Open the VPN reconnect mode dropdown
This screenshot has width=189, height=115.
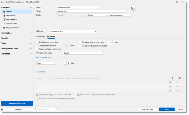click(x=84, y=53)
